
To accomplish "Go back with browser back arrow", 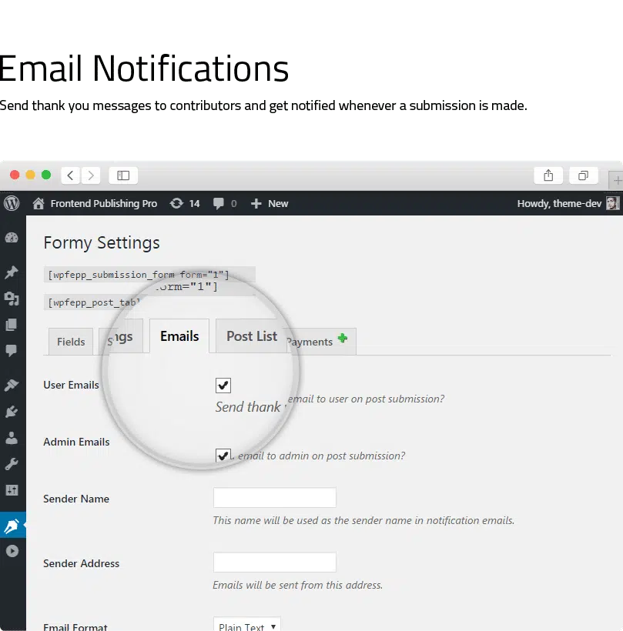I will 71,175.
